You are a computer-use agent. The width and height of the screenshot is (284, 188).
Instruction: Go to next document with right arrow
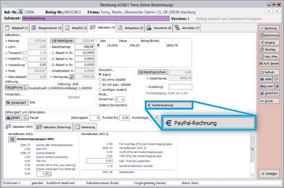pyautogui.click(x=276, y=11)
